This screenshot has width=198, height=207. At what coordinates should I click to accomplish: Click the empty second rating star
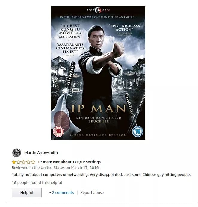click(19, 162)
